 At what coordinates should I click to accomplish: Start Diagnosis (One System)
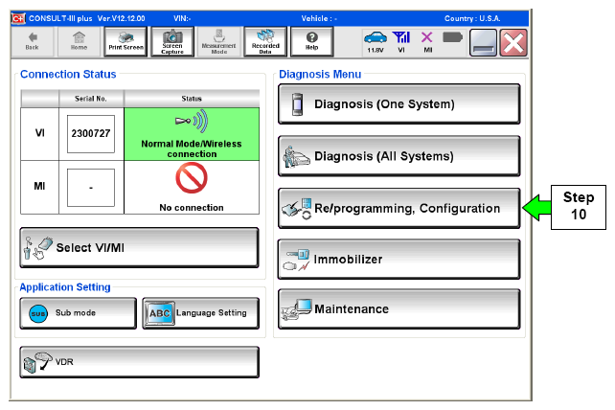(399, 104)
